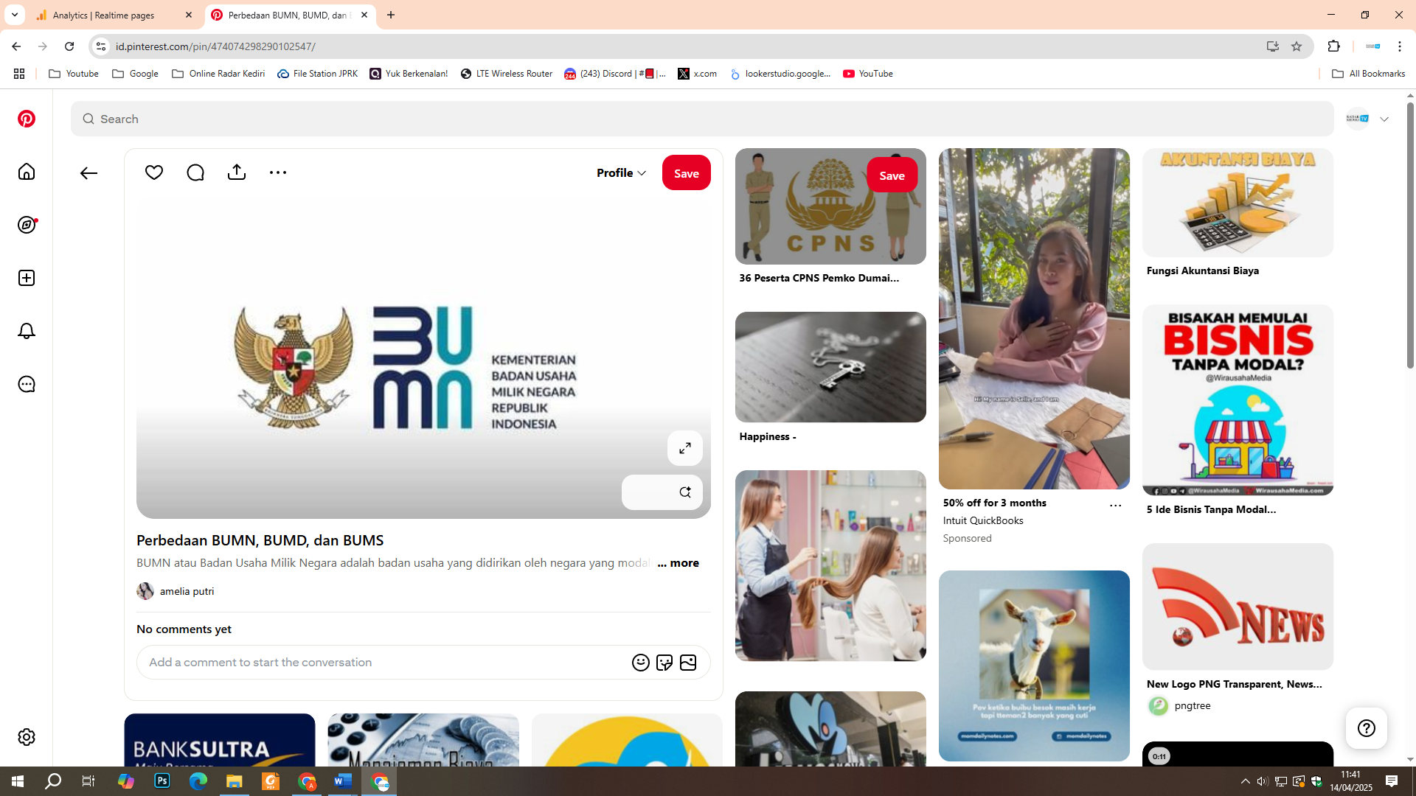Attach a photo to comment

(x=688, y=663)
